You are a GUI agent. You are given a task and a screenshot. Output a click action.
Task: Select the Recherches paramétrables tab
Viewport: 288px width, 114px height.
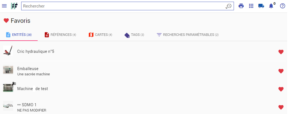(188, 35)
